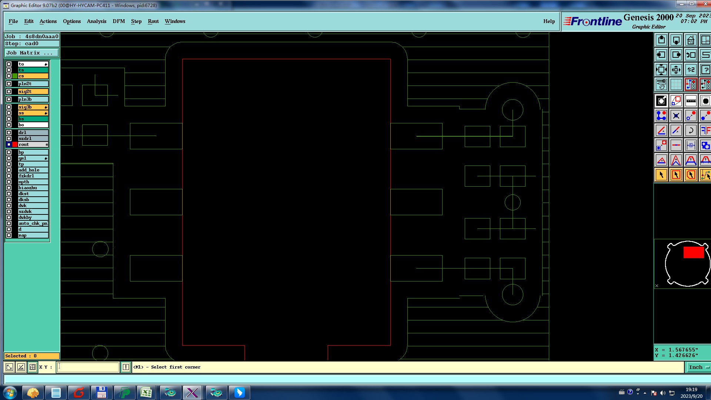
Task: Click the X Y coordinate input field
Action: tap(88, 367)
